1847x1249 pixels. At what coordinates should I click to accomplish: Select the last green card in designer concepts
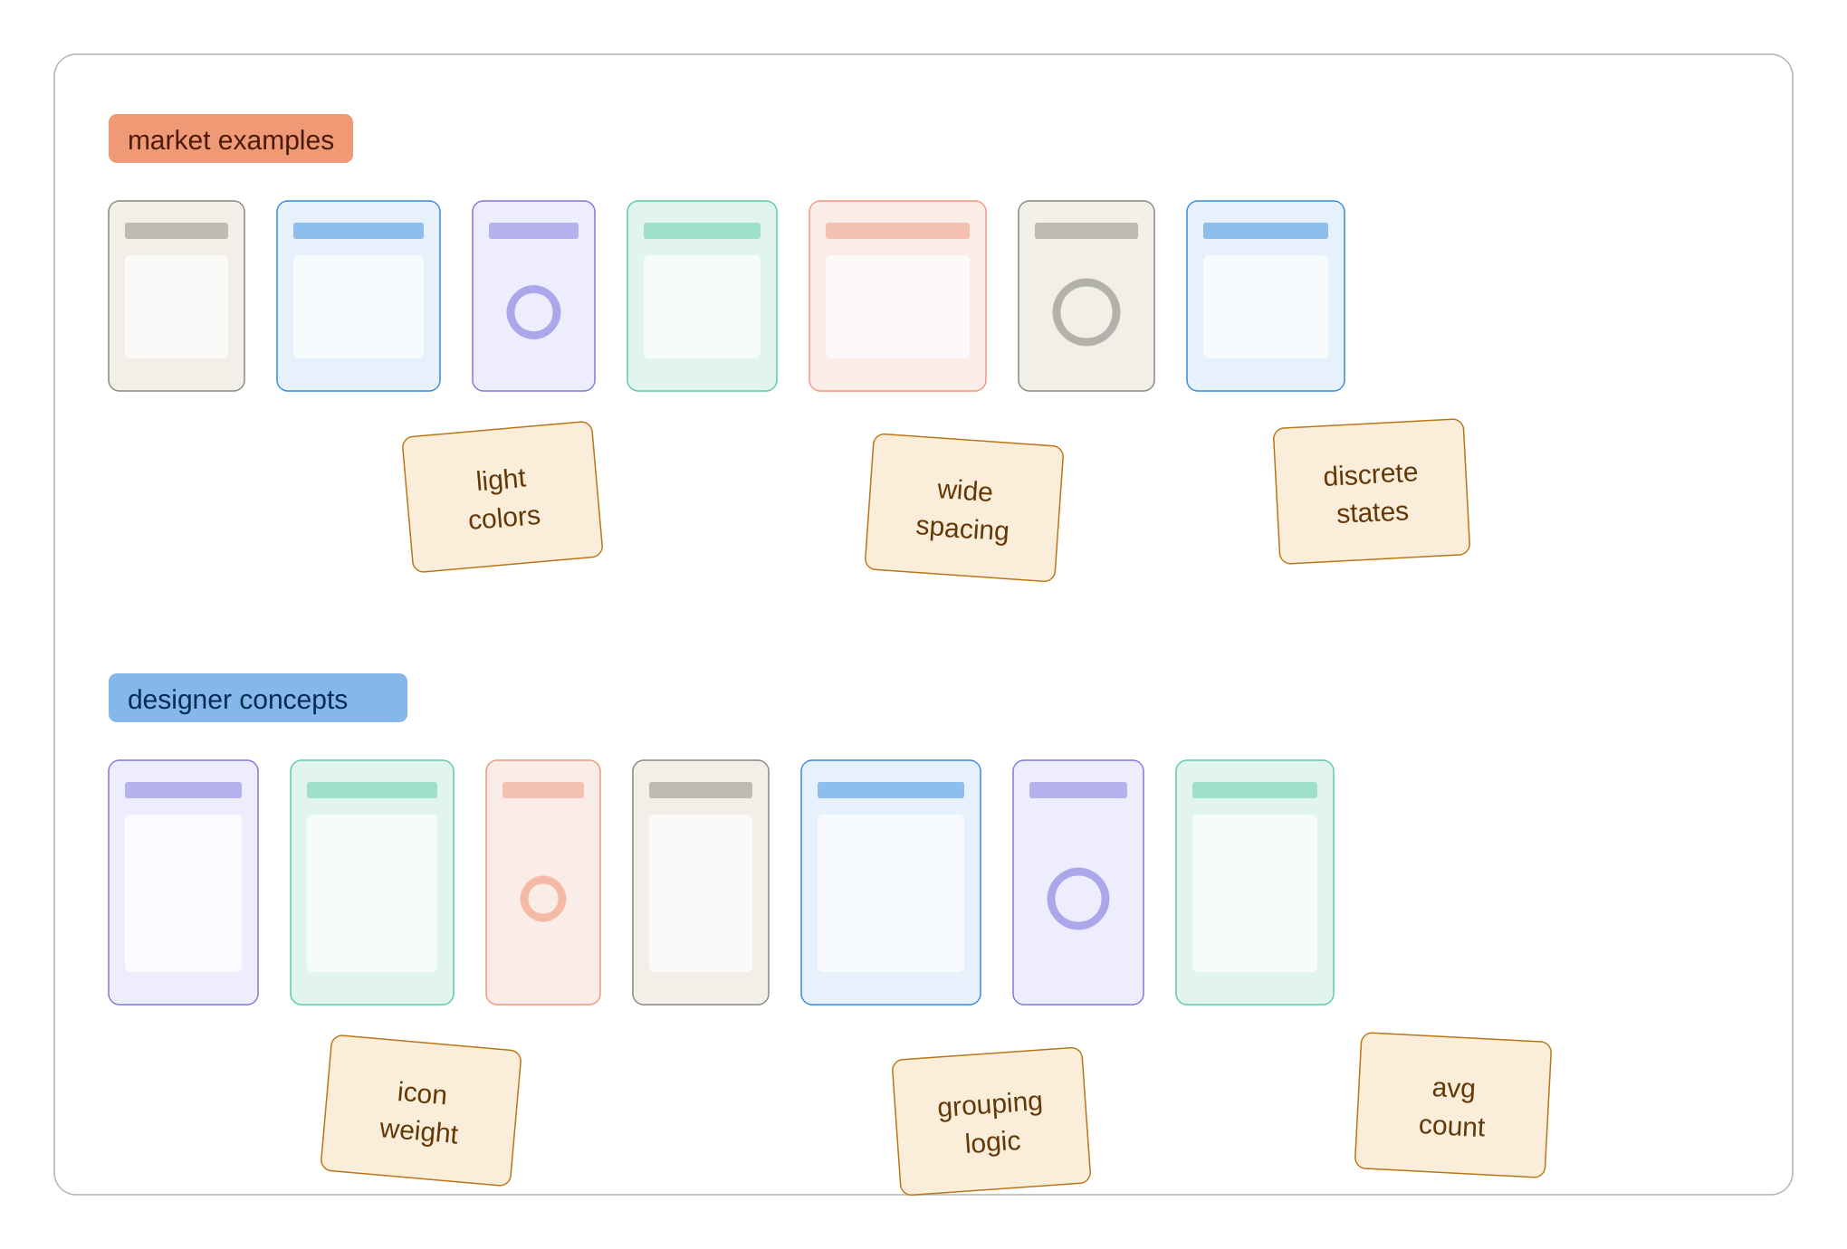(1255, 882)
